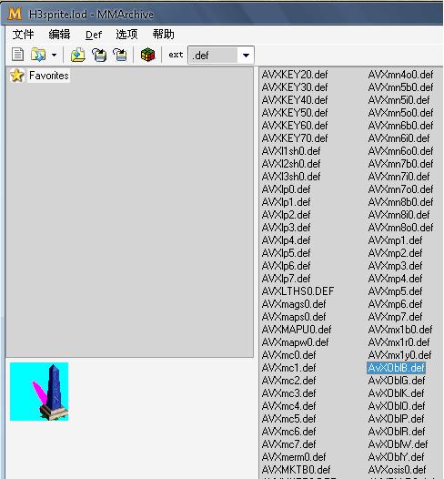Select file AvXOblG.def
Screen dimensions: 444x479
397,381
